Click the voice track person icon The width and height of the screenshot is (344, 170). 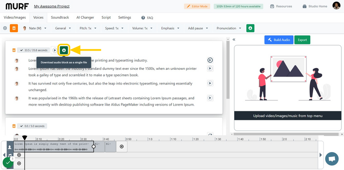click(10, 147)
